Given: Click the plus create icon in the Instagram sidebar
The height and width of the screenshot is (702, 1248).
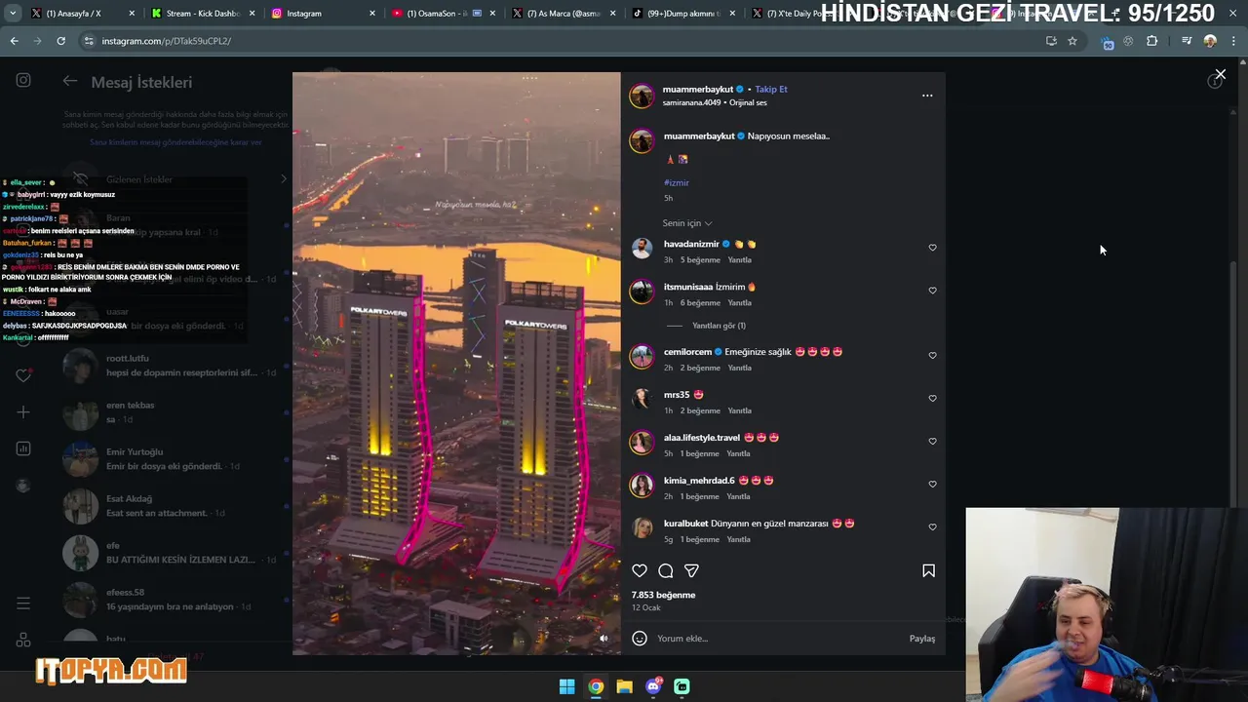Looking at the screenshot, I should (23, 412).
